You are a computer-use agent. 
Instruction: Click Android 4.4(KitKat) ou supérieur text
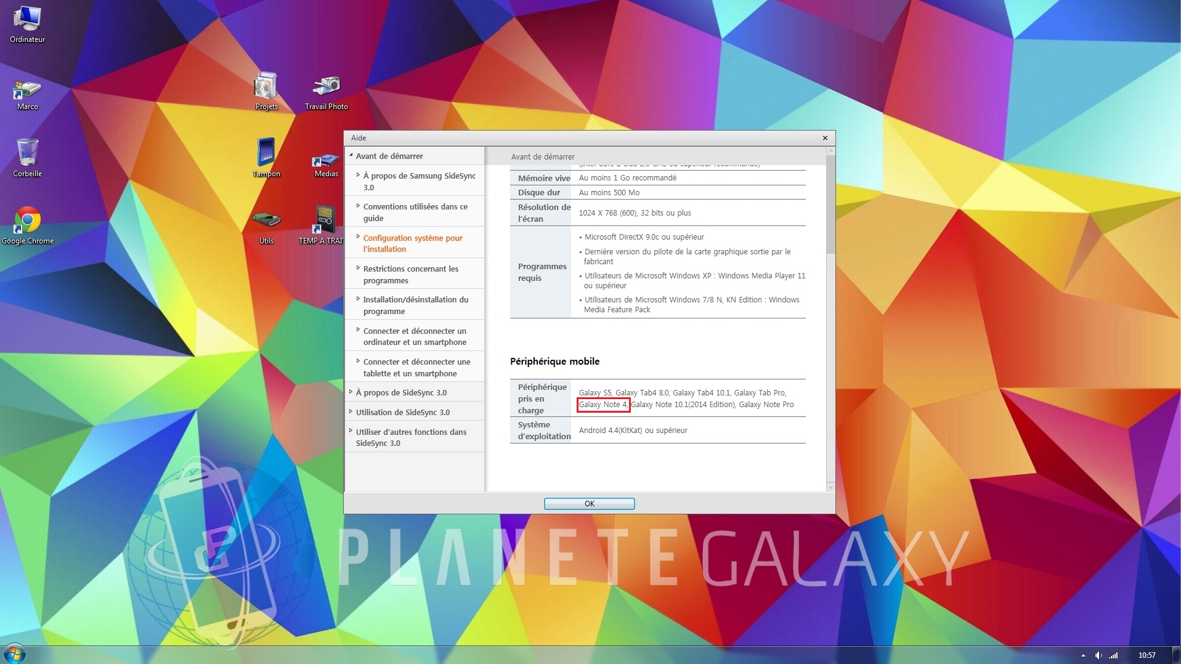633,430
